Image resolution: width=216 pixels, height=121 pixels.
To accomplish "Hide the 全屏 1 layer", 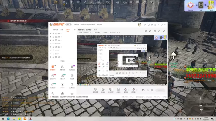I will point(50,57).
